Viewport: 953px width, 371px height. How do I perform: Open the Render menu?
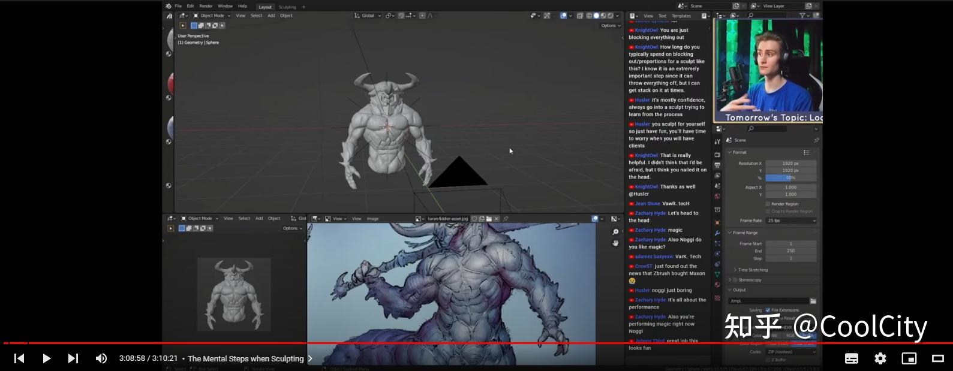coord(206,6)
